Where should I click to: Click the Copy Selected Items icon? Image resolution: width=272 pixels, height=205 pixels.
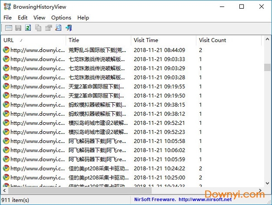pos(38,28)
